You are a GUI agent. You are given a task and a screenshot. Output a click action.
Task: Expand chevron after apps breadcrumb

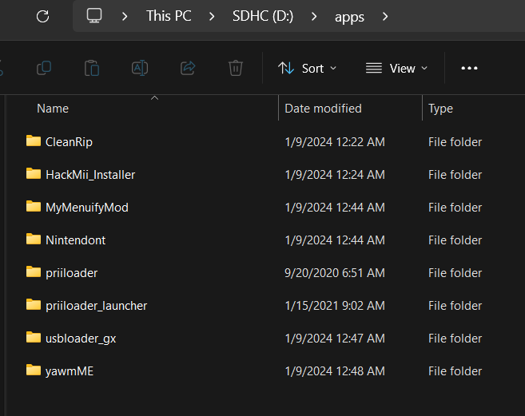coord(385,16)
